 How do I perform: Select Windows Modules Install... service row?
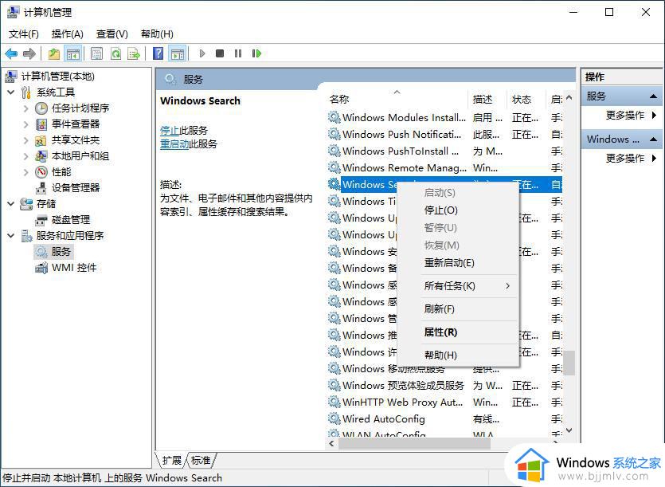click(444, 118)
